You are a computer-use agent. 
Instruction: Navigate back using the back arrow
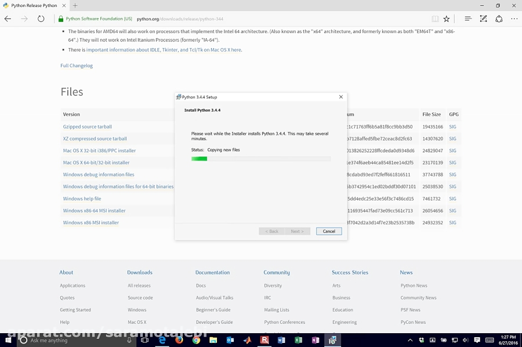[8, 19]
